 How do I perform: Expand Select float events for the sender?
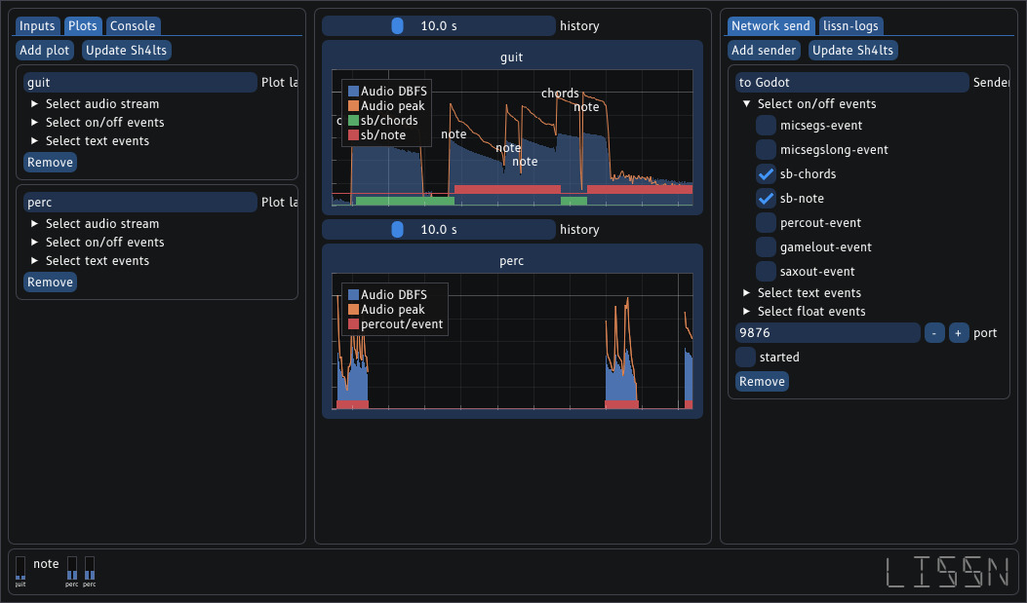click(747, 311)
